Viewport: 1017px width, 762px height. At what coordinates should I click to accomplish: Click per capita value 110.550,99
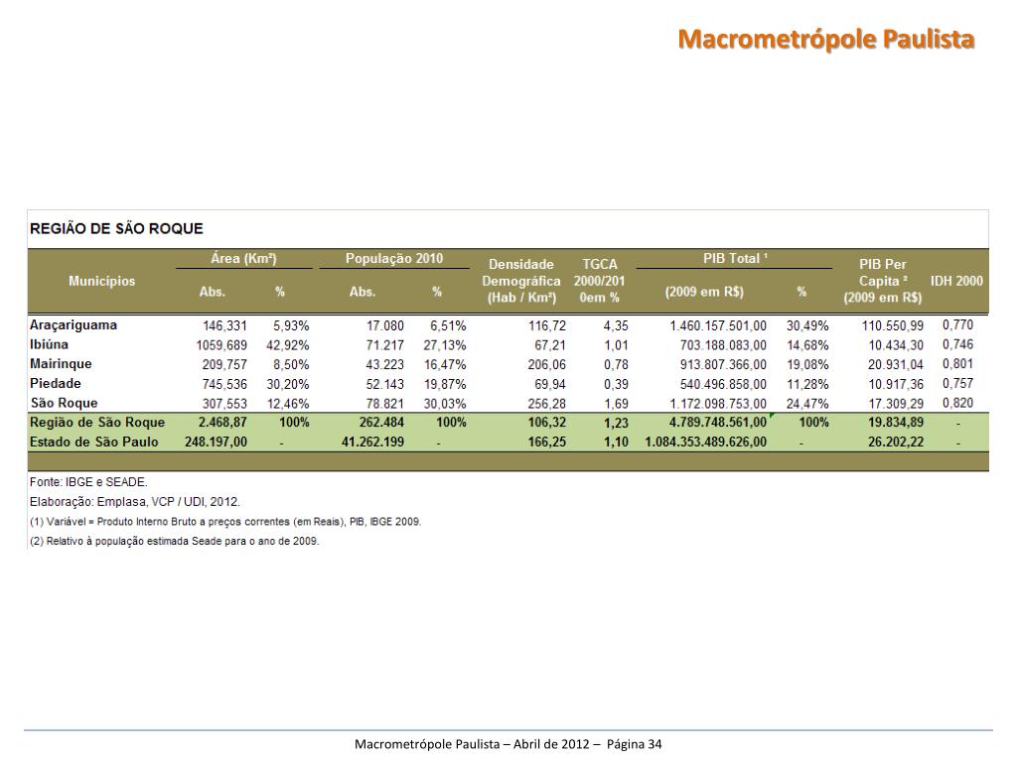[x=893, y=325]
